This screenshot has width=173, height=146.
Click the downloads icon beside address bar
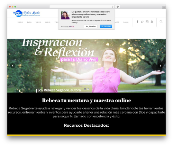118,7
